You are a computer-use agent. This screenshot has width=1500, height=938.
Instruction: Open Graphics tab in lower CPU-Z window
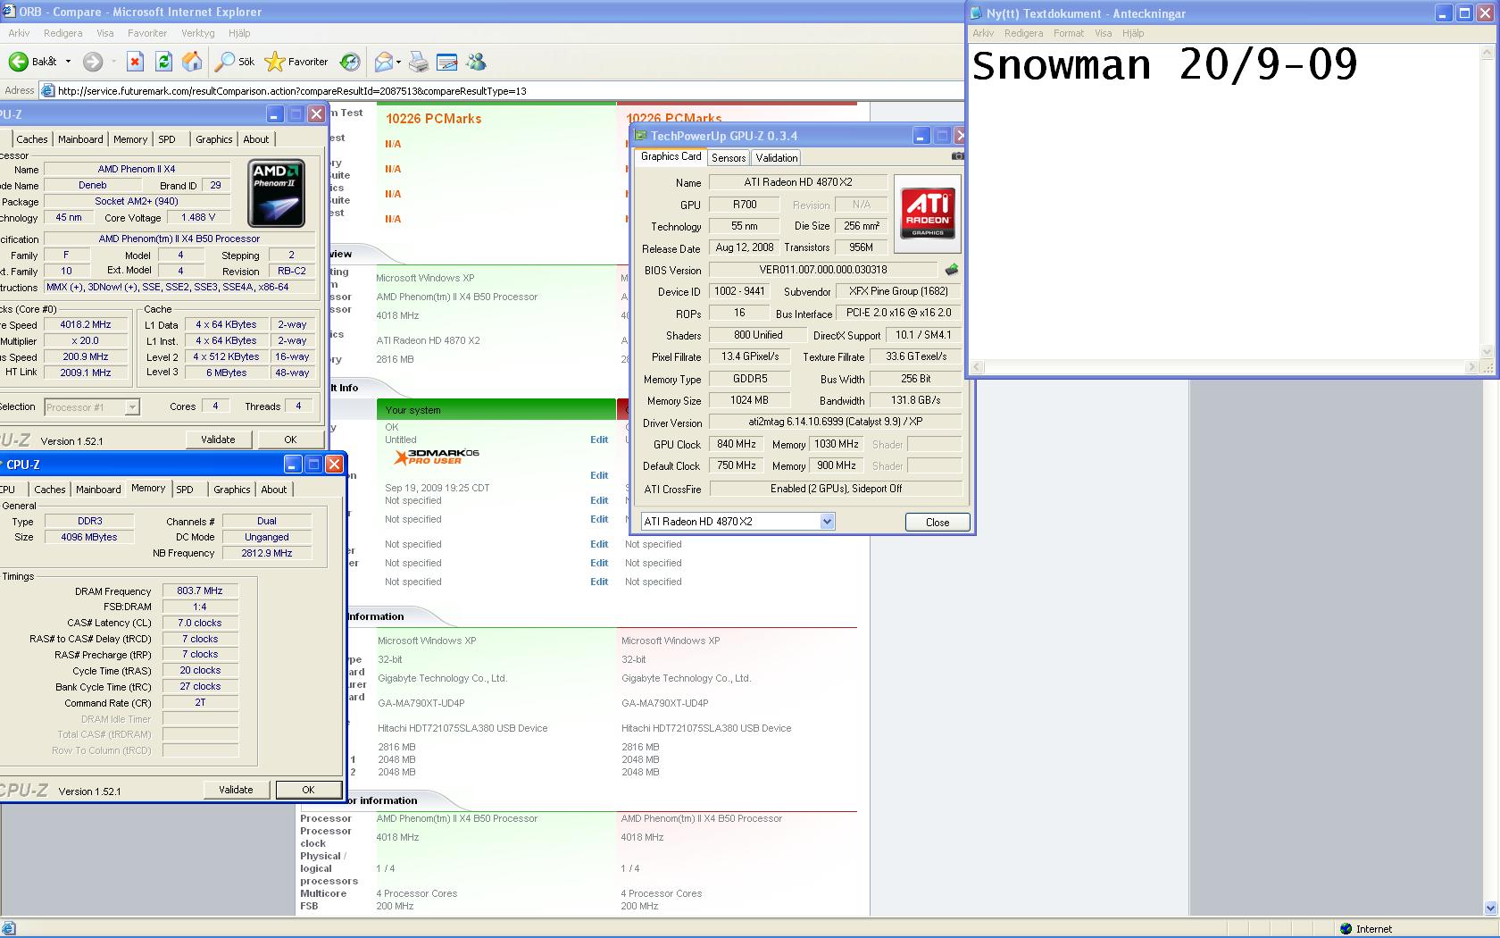tap(232, 490)
